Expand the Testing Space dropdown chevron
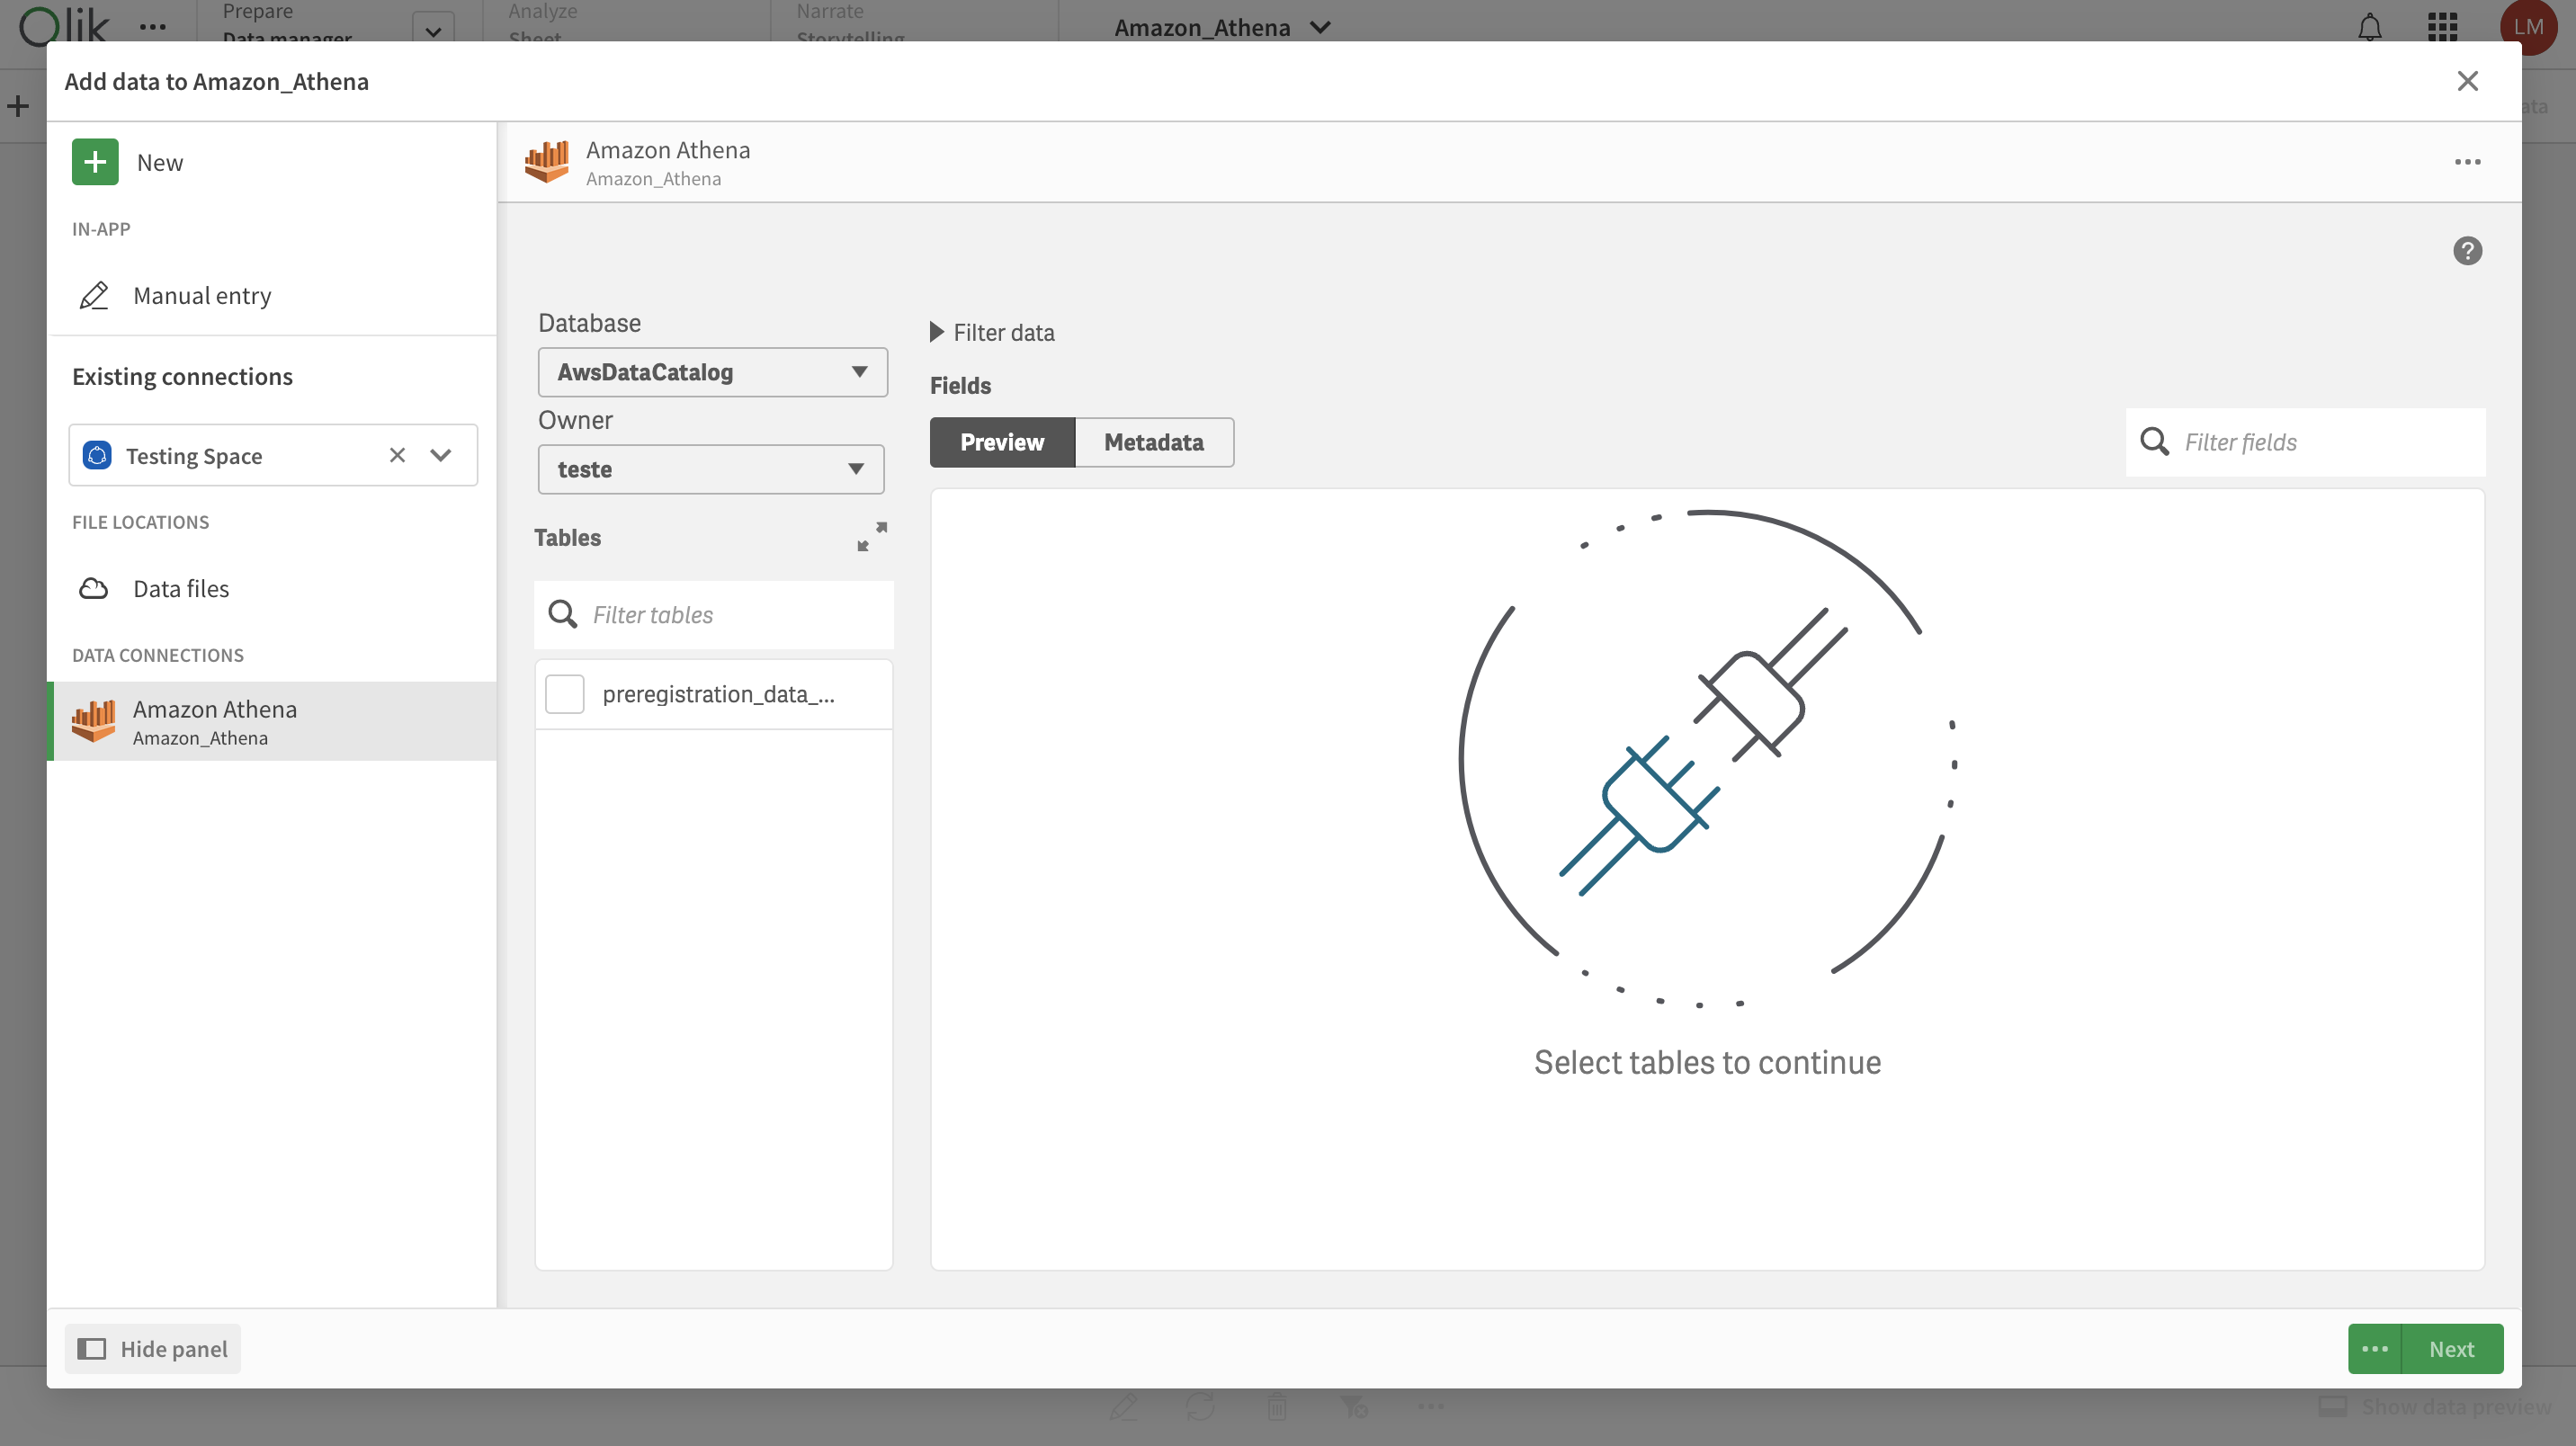The width and height of the screenshot is (2576, 1446). tap(441, 455)
